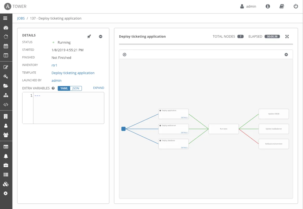The height and width of the screenshot is (209, 303).
Task: Relaunch the job with the rocket icon
Action: tap(89, 36)
